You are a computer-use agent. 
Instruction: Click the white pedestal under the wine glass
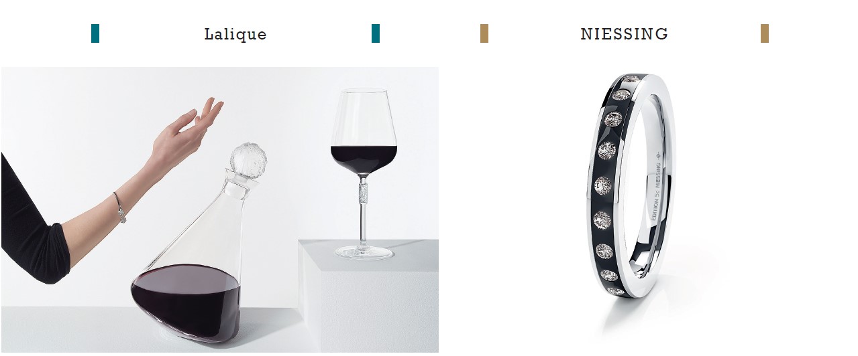pyautogui.click(x=369, y=296)
